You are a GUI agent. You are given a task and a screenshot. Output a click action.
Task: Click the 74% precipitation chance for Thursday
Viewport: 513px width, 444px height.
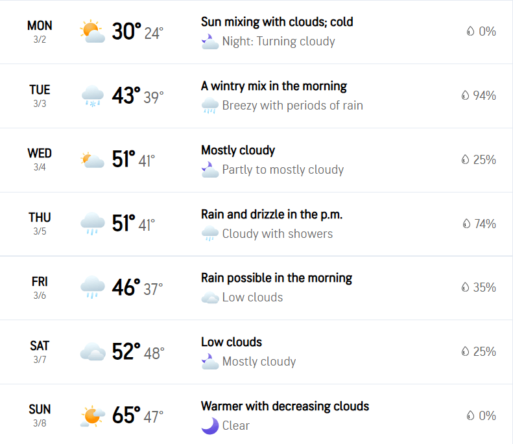(479, 224)
